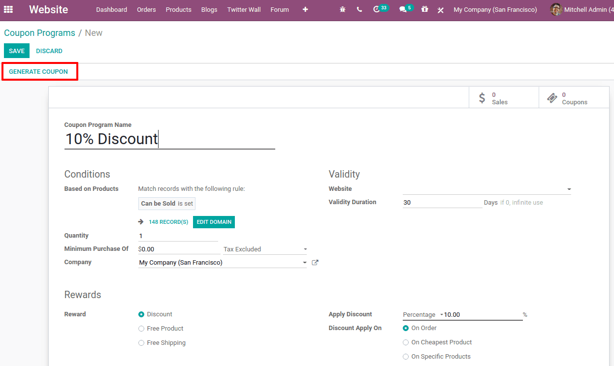Screen dimensions: 614x366
Task: Click the 'Can be Sold is set' domain tag
Action: tap(167, 204)
